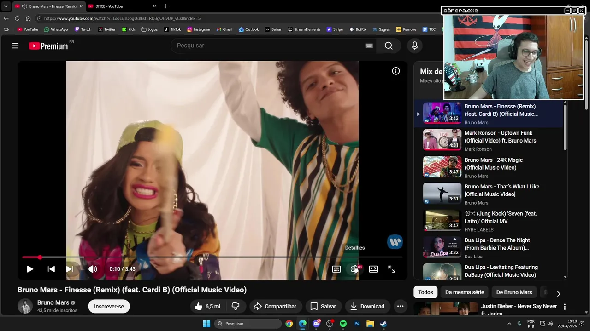Screen dimensions: 590x331
Task: Dislike the video
Action: point(236,306)
